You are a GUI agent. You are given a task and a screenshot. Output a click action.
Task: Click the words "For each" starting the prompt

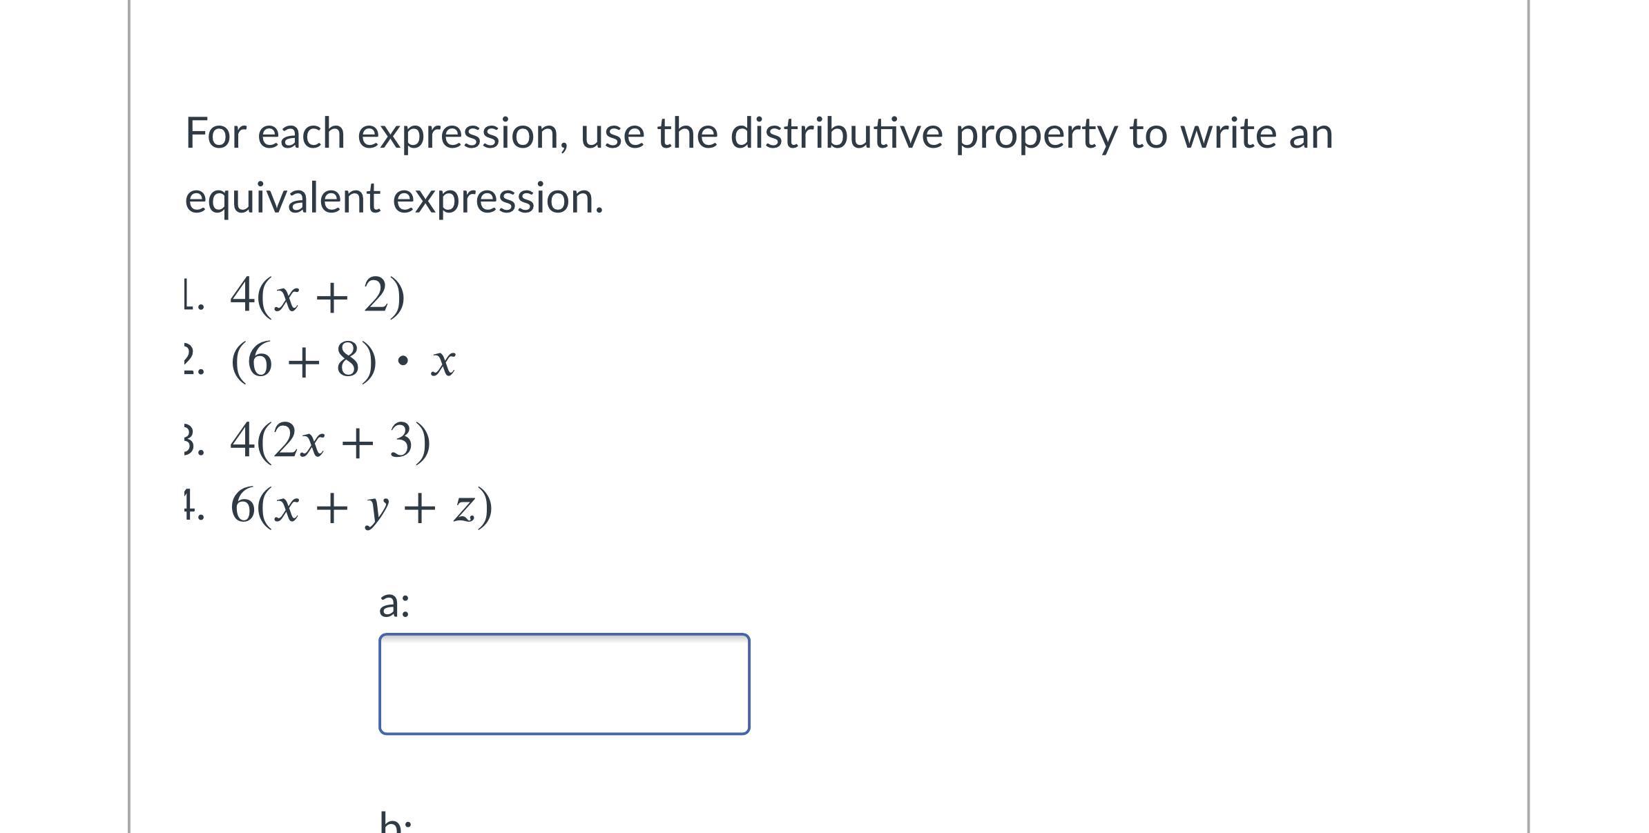click(x=265, y=133)
